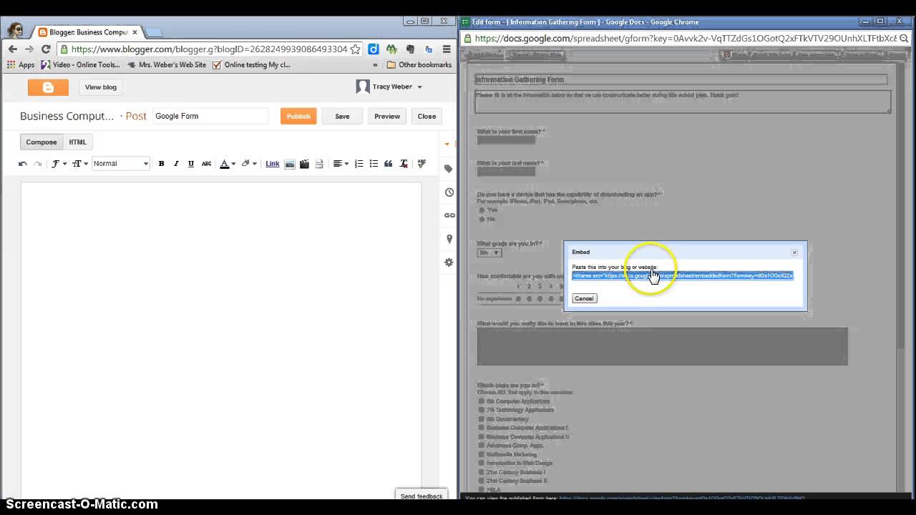Insert a video into the blog post
Viewport: 916px width, 515px height.
304,164
